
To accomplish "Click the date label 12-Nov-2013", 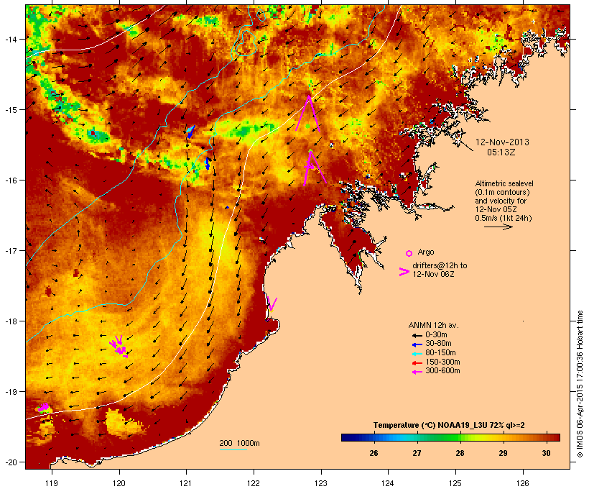I will (x=502, y=142).
